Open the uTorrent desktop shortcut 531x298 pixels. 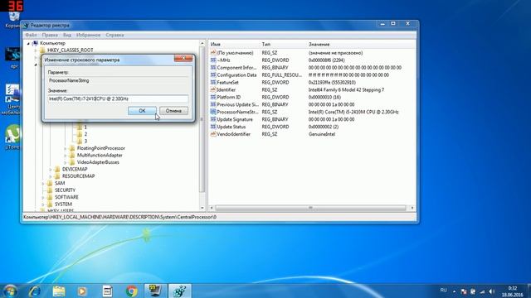click(12, 137)
